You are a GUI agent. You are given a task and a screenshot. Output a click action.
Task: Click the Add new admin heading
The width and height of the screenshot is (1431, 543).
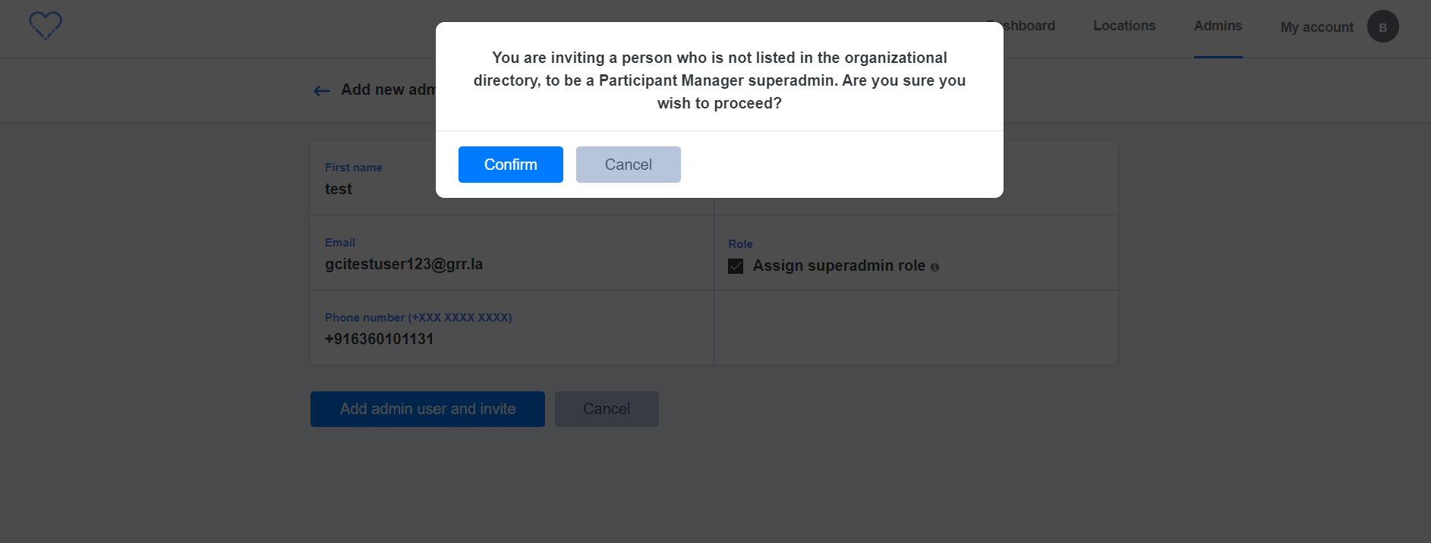(387, 90)
